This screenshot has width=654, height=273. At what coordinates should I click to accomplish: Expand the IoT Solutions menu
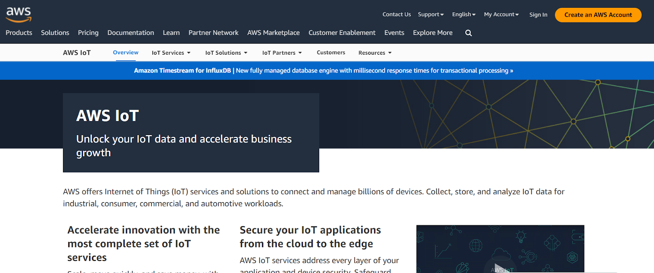[x=226, y=53]
